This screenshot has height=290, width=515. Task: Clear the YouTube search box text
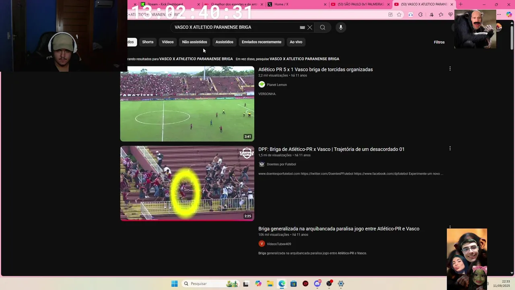point(310,27)
